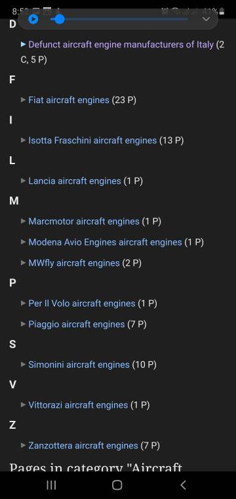Viewport: 236px width, 499px height.
Task: Open the Android recent apps button
Action: tap(51, 485)
